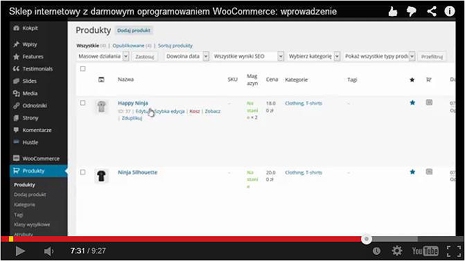Click the Testimonials quote icon
465x261 pixels.
click(x=16, y=69)
